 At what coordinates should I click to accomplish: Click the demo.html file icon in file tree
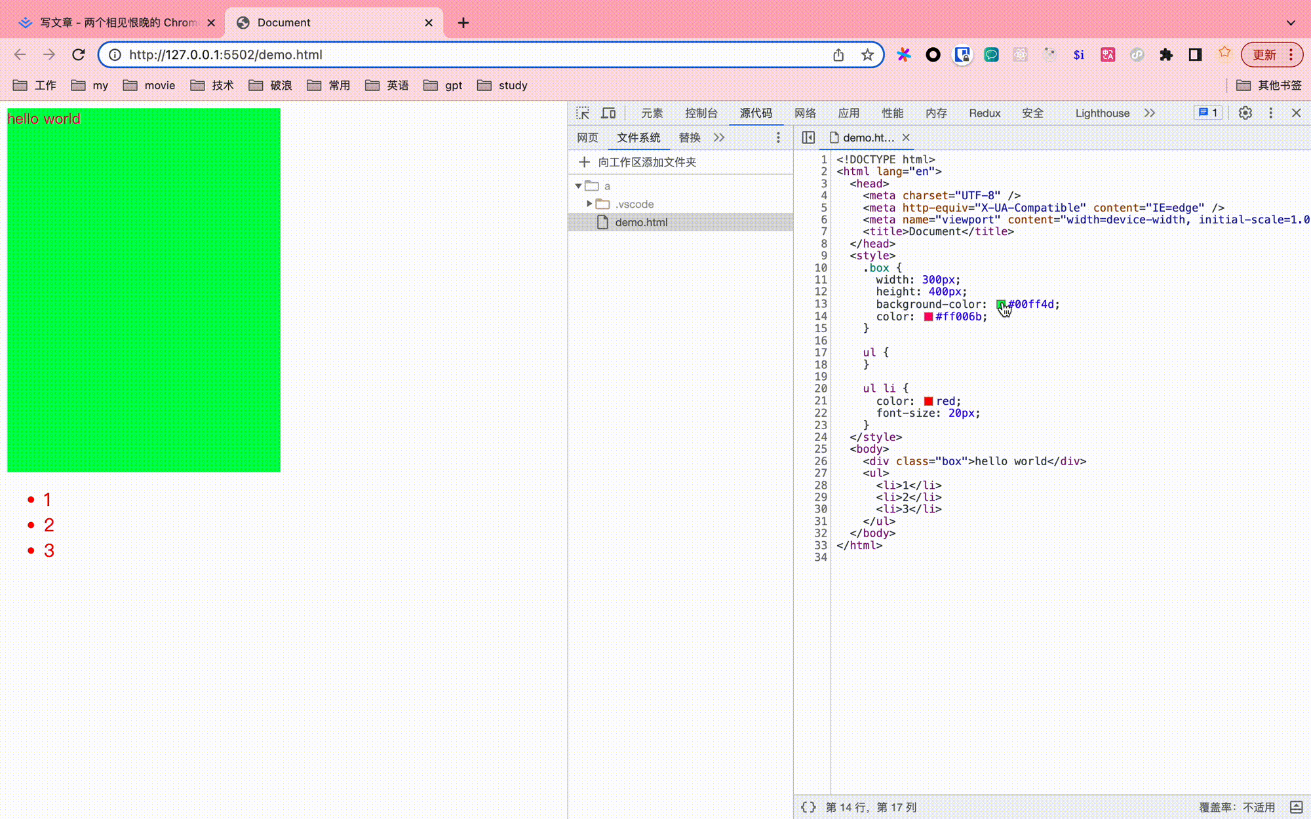coord(602,222)
